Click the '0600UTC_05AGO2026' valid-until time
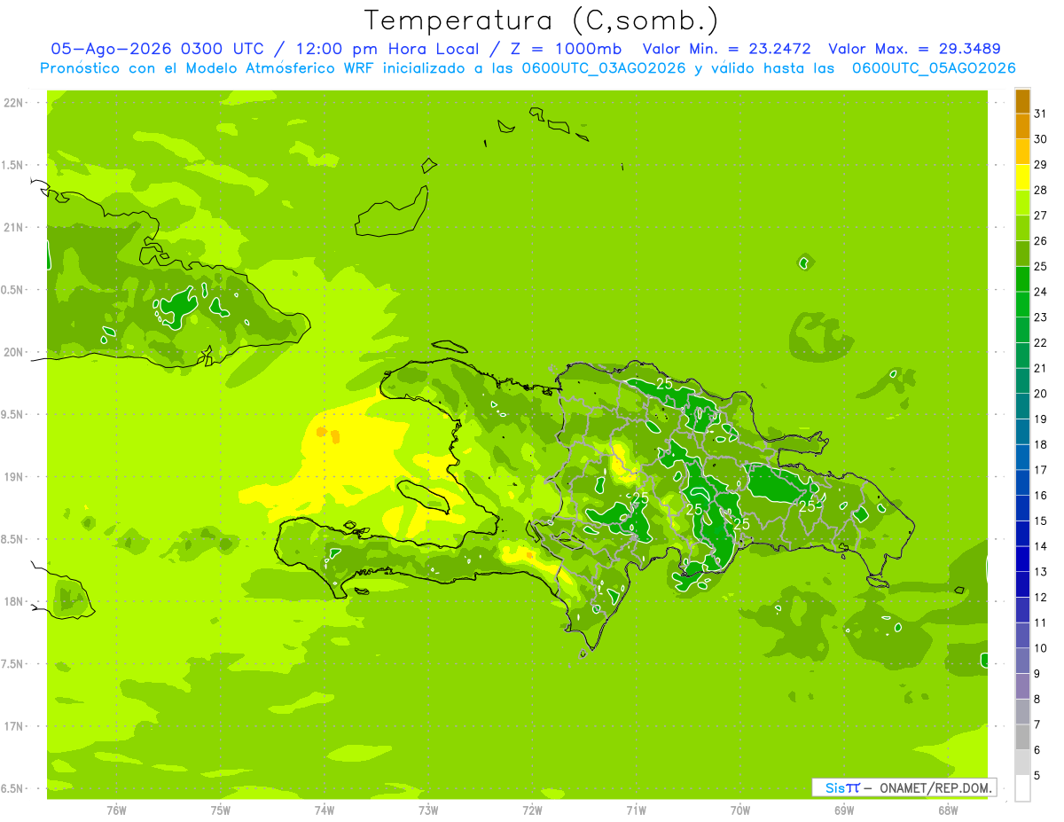Viewport: 1064px width, 822px height. click(x=934, y=68)
